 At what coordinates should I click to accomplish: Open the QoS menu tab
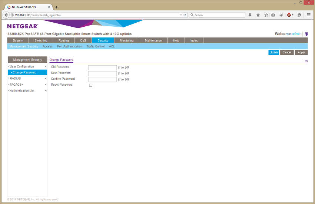click(83, 40)
